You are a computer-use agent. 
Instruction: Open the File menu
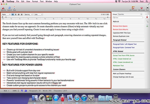coord(18,2)
